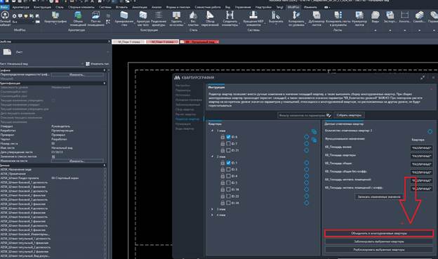Check apartment ID 3 checkbox
The height and width of the screenshot is (259, 438).
point(228,169)
